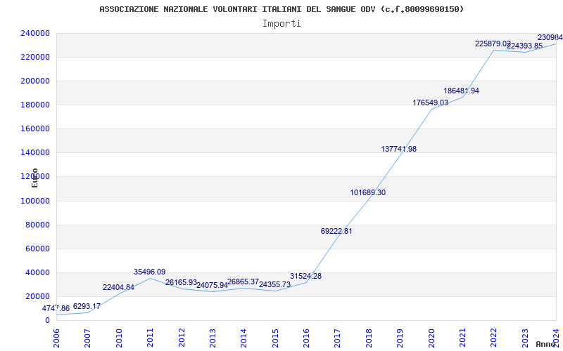Click the y-axis tick label 200000
This screenshot has height=351, width=563.
[x=34, y=81]
